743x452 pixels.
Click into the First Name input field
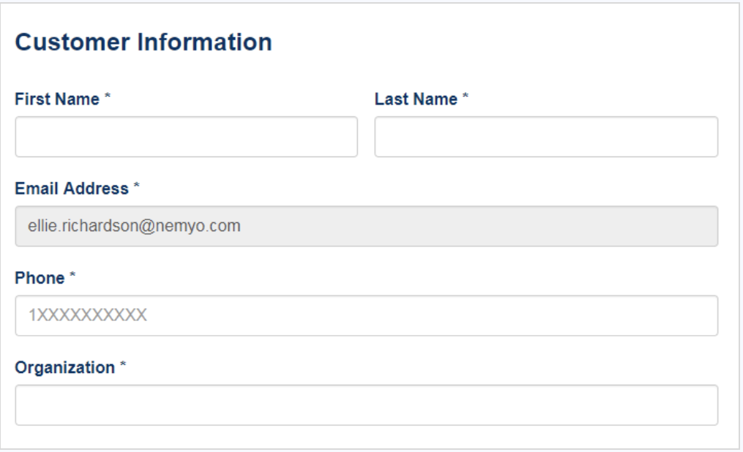(x=186, y=137)
